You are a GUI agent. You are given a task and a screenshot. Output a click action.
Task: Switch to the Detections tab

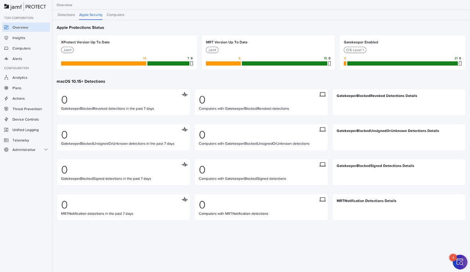coord(66,15)
